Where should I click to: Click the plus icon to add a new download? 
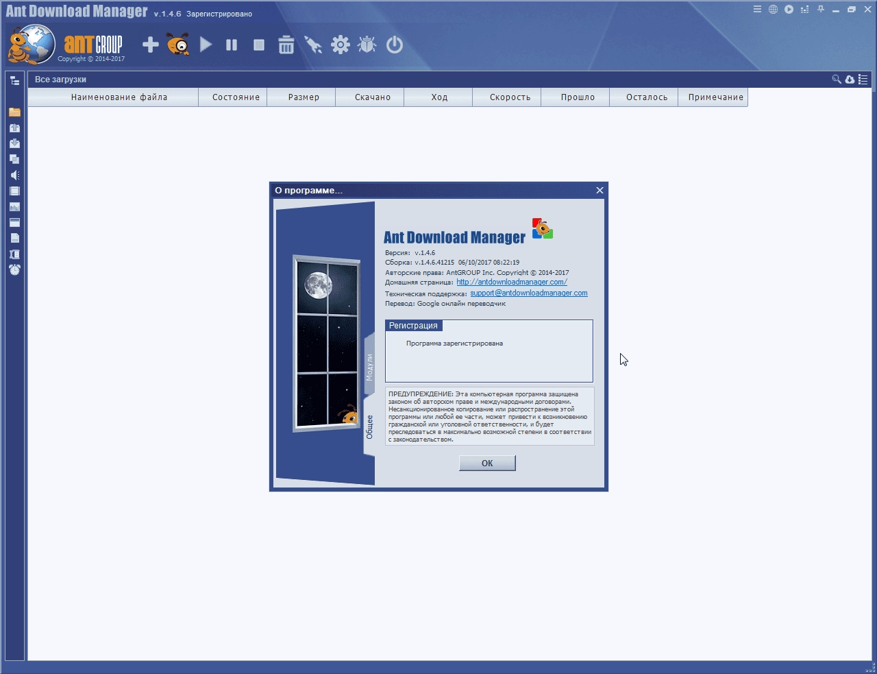click(151, 45)
